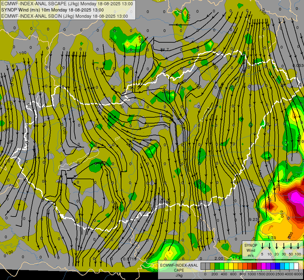Screen dimensions: 304x280
Task: Click the '30' label in wind legend
Action: (284, 254)
